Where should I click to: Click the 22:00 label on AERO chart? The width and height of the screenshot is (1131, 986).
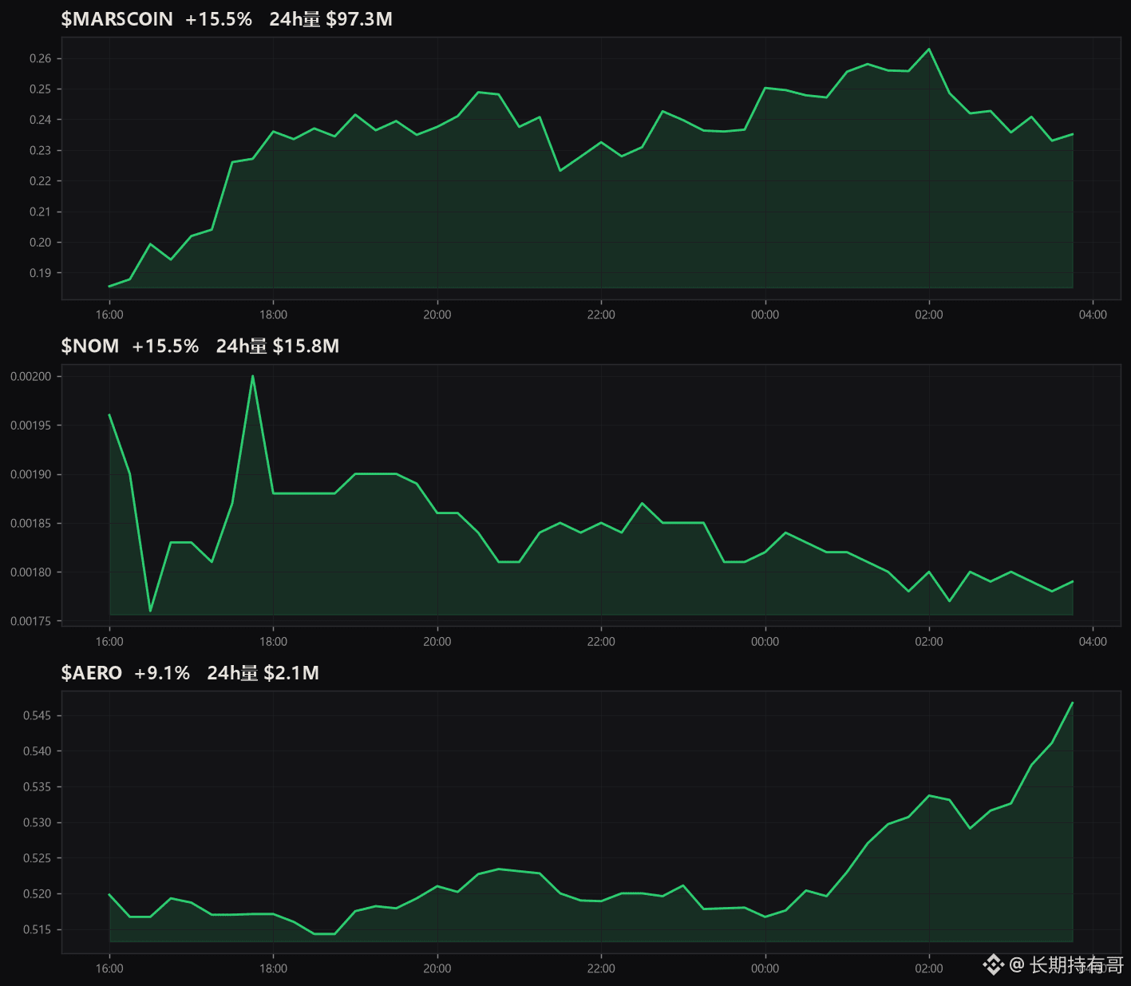pos(601,968)
